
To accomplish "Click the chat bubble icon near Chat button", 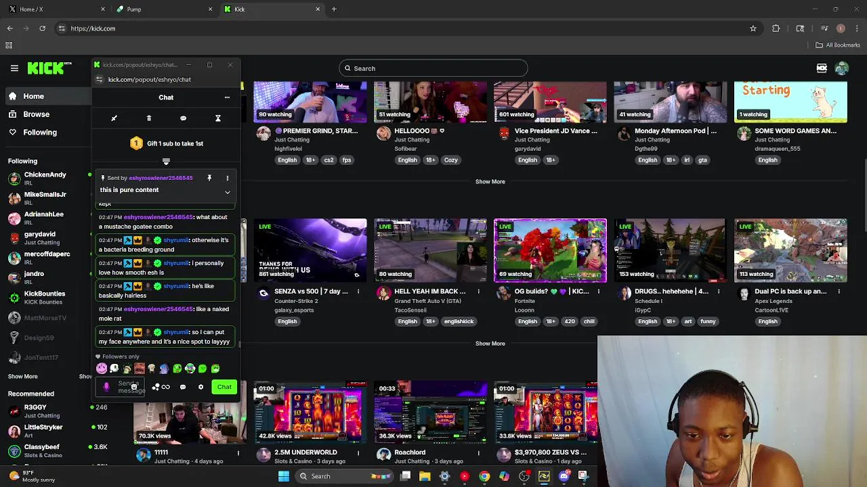I will coord(183,387).
